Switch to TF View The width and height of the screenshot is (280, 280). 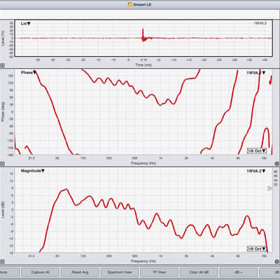[159, 272]
